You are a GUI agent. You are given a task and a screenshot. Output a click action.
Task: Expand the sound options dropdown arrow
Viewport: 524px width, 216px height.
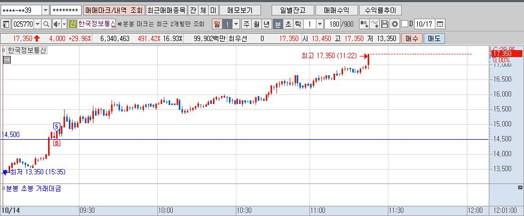(x=65, y=24)
